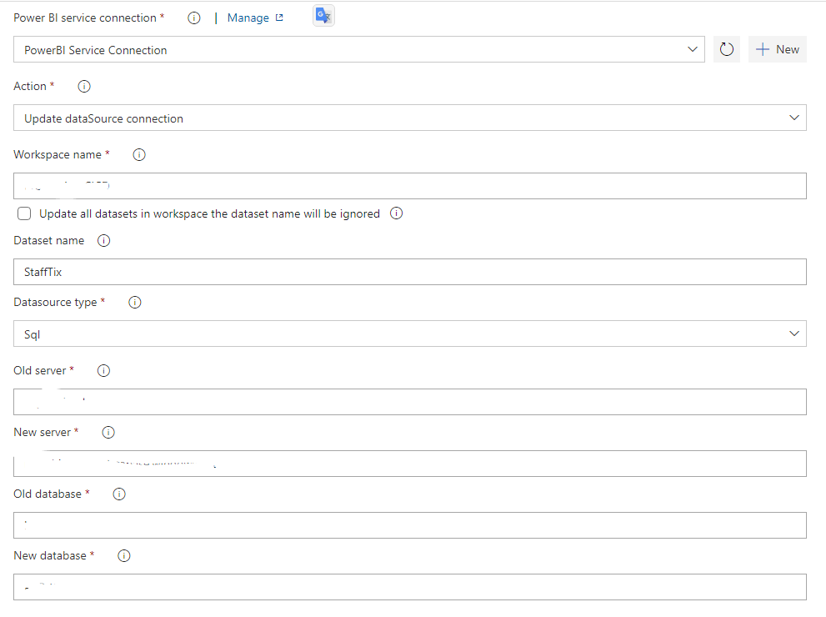
Task: Open the Datasource type dropdown showing Sql
Action: click(x=410, y=334)
